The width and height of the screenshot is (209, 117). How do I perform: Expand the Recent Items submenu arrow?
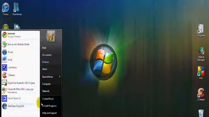tap(59, 77)
